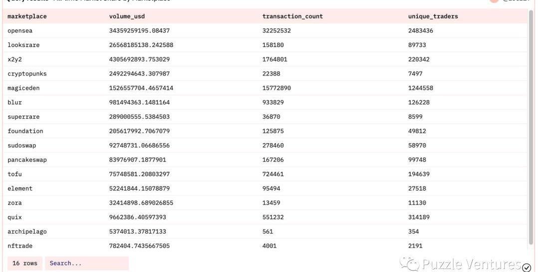Select the opensea marketplace cell

pos(20,31)
